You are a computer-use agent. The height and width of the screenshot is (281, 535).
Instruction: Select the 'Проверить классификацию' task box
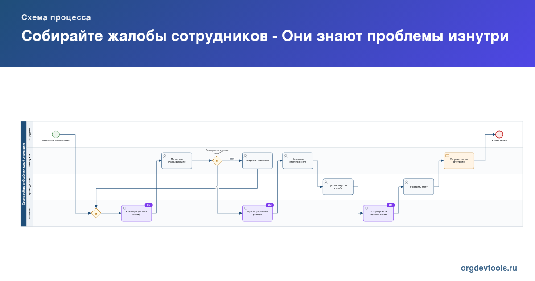pyautogui.click(x=177, y=161)
